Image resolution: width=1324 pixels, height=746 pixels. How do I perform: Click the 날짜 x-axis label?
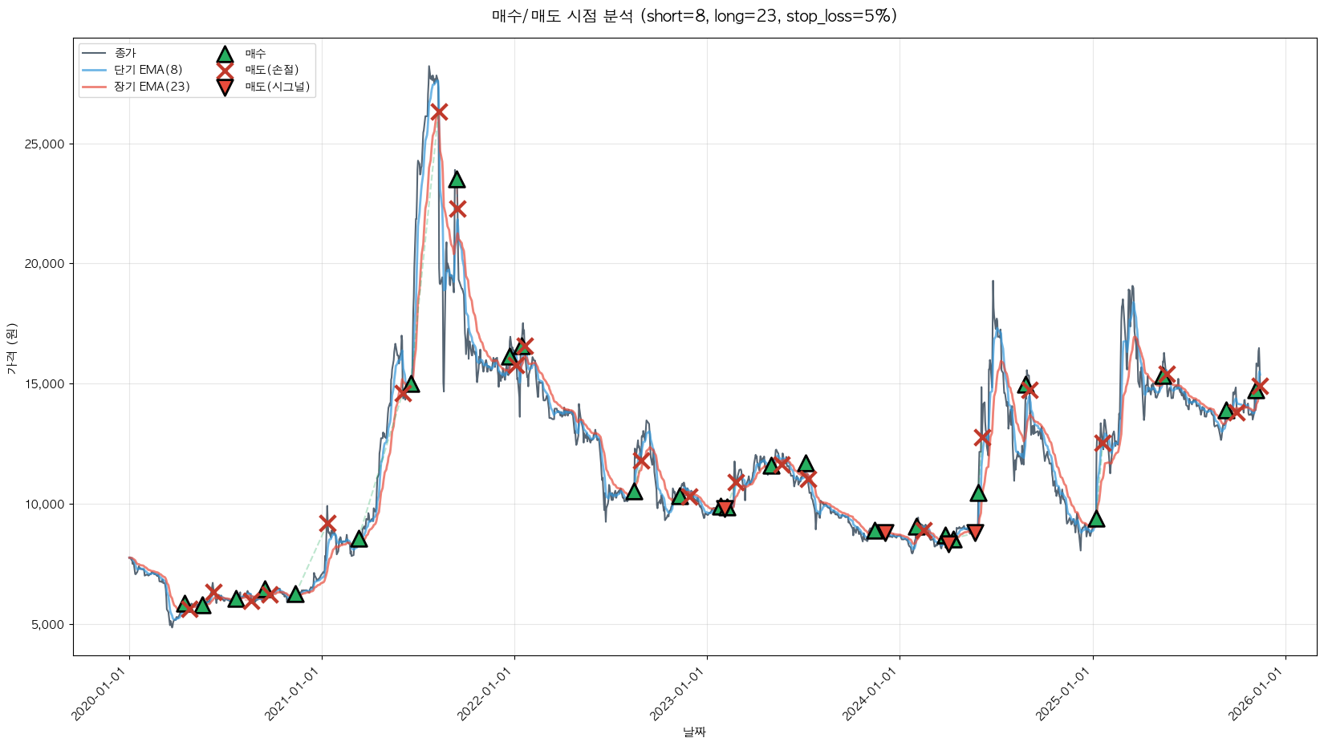click(694, 732)
